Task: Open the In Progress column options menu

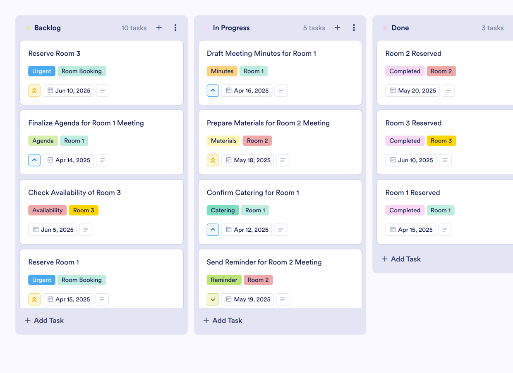Action: [x=354, y=28]
